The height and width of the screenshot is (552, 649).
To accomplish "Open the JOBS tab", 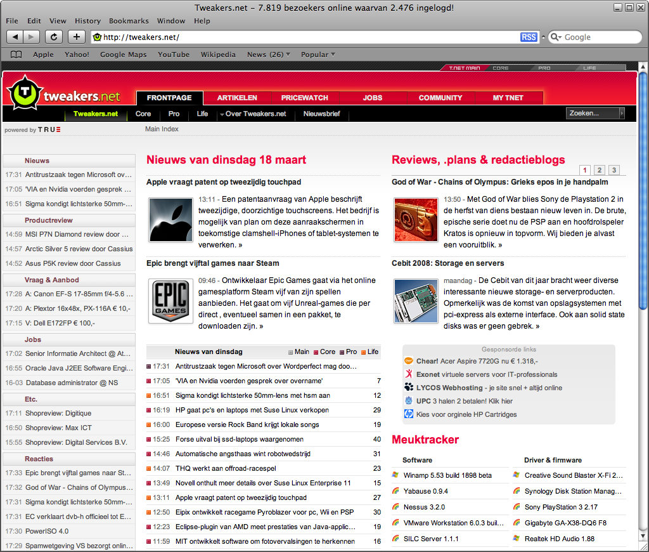I will coord(373,98).
